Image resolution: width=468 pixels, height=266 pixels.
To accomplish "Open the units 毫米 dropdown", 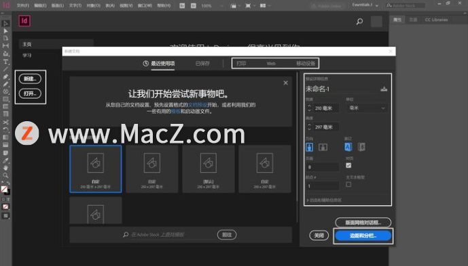I will tap(367, 108).
